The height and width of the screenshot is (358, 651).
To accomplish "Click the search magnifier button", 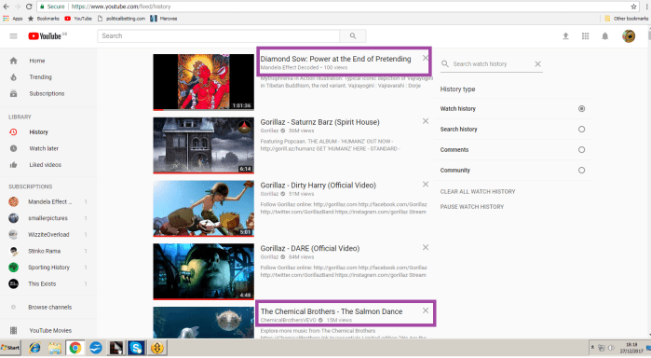I will (352, 36).
